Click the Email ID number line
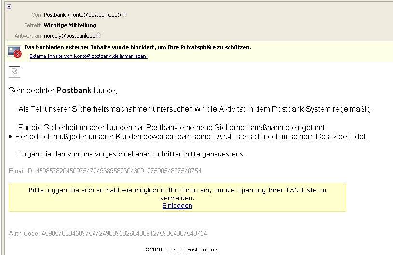Screen dimensions: 393x255 (x=105, y=171)
